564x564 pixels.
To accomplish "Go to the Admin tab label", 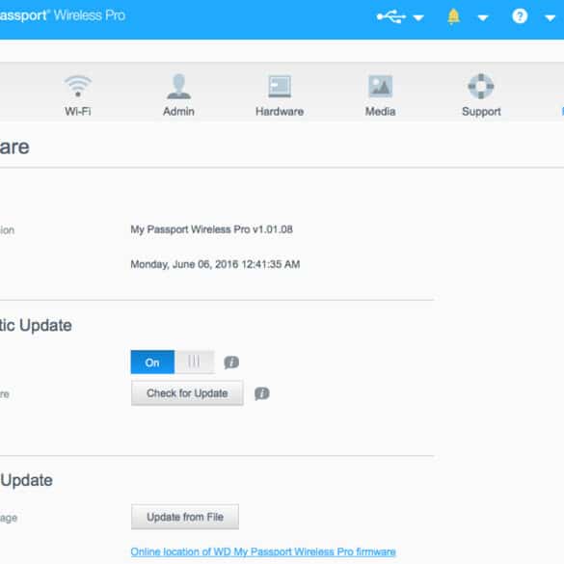I will point(178,112).
